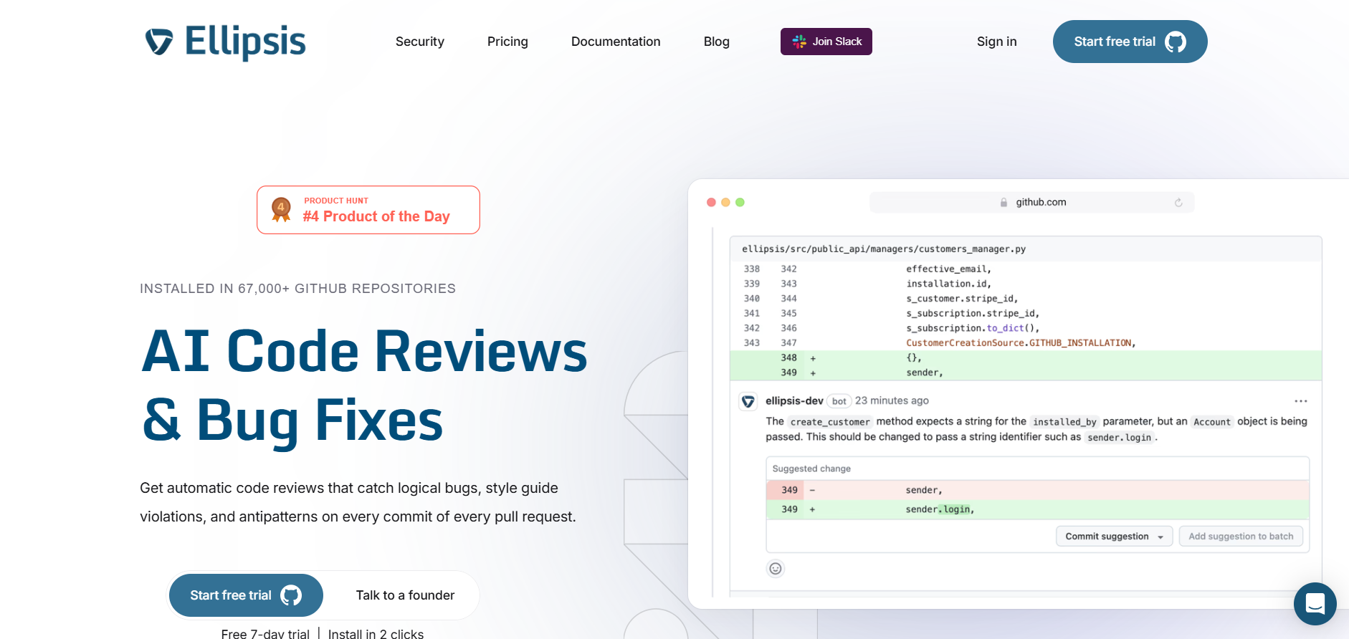Click the Join Slack button
1349x639 pixels.
pos(826,42)
